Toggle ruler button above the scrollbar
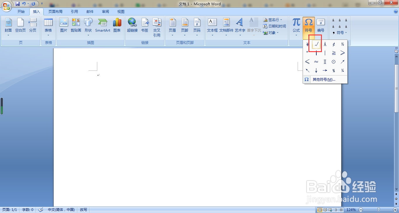 click(396, 51)
